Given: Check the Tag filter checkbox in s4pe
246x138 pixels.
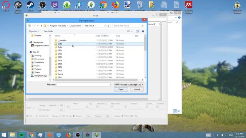Looking at the screenshot, I should [87, 107].
